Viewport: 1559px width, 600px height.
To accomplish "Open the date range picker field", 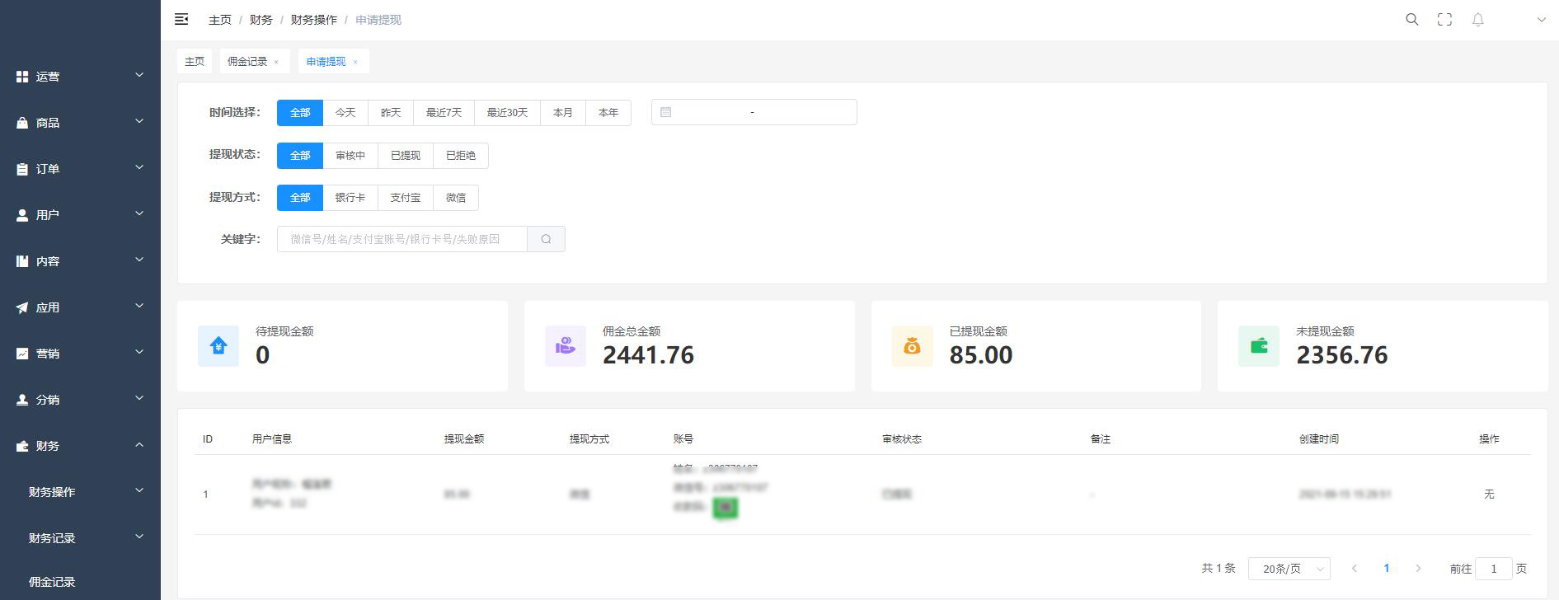I will 754,112.
